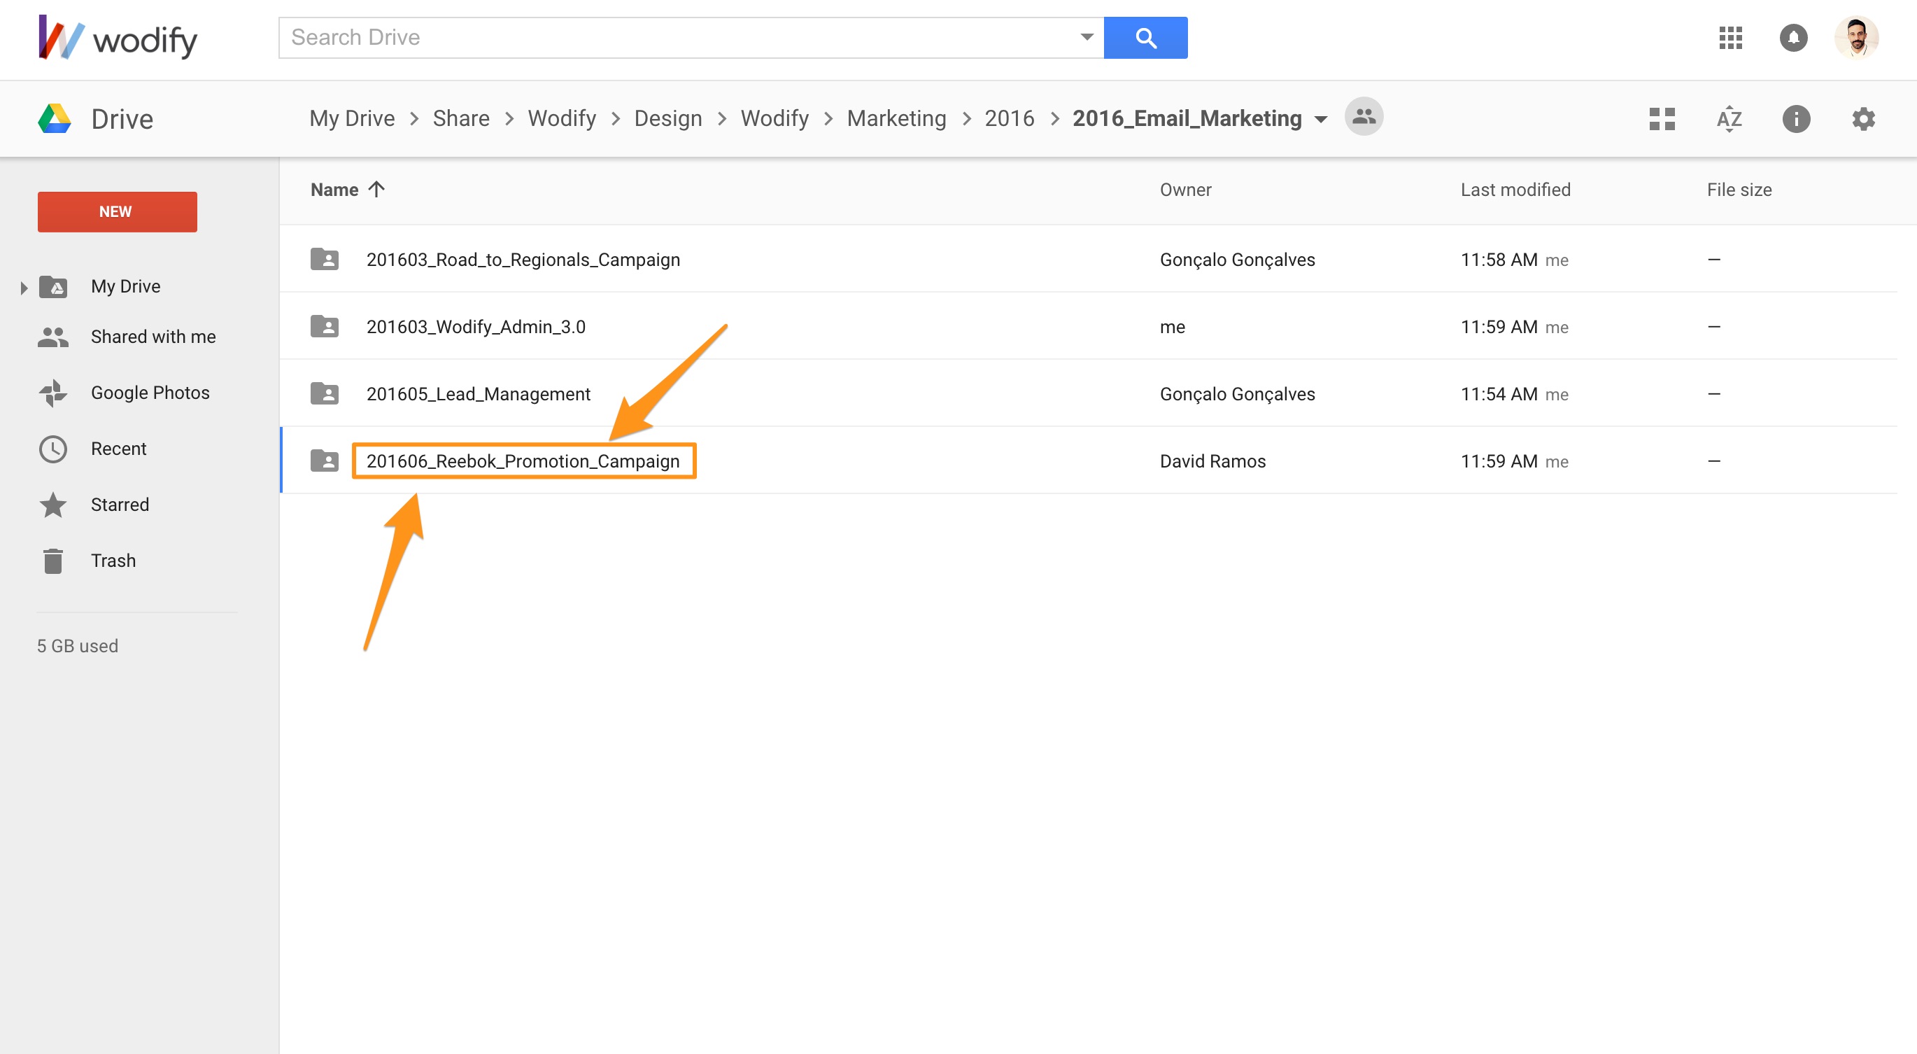Open the AZ sort options
1917x1054 pixels.
point(1728,119)
